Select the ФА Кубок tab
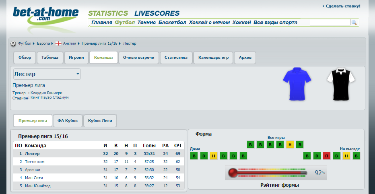Image resolution: width=375 pixels, height=194 pixels. [x=68, y=121]
